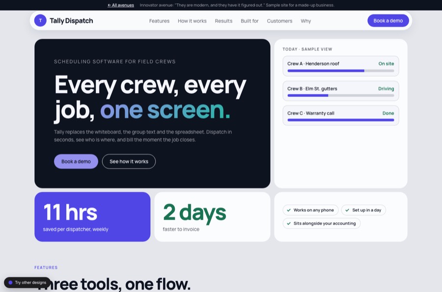Click Crew A Henderson roof progress bar

[340, 71]
